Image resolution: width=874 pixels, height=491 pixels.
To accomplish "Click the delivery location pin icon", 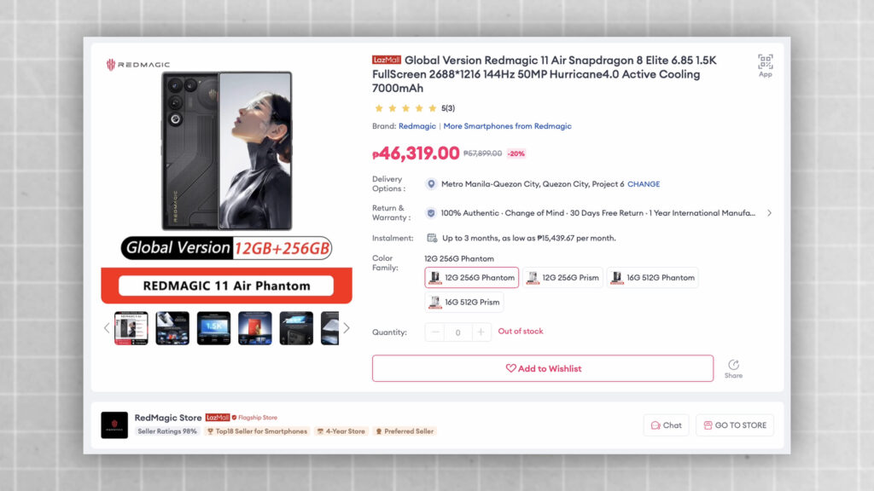I will [431, 184].
